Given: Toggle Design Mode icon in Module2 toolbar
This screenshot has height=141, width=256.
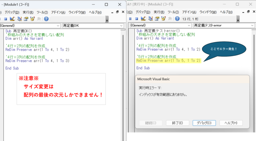Looking at the screenshot, I should pyautogui.click(x=143, y=19).
